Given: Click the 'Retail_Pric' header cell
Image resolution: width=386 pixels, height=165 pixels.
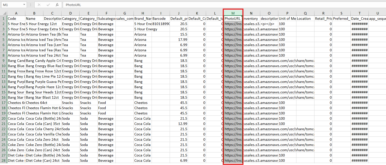Looking at the screenshot, I should pyautogui.click(x=324, y=19).
